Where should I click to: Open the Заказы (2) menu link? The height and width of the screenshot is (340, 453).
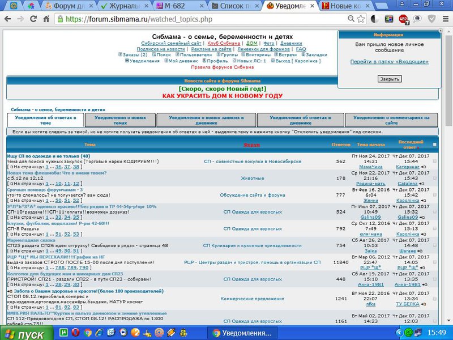click(133, 54)
